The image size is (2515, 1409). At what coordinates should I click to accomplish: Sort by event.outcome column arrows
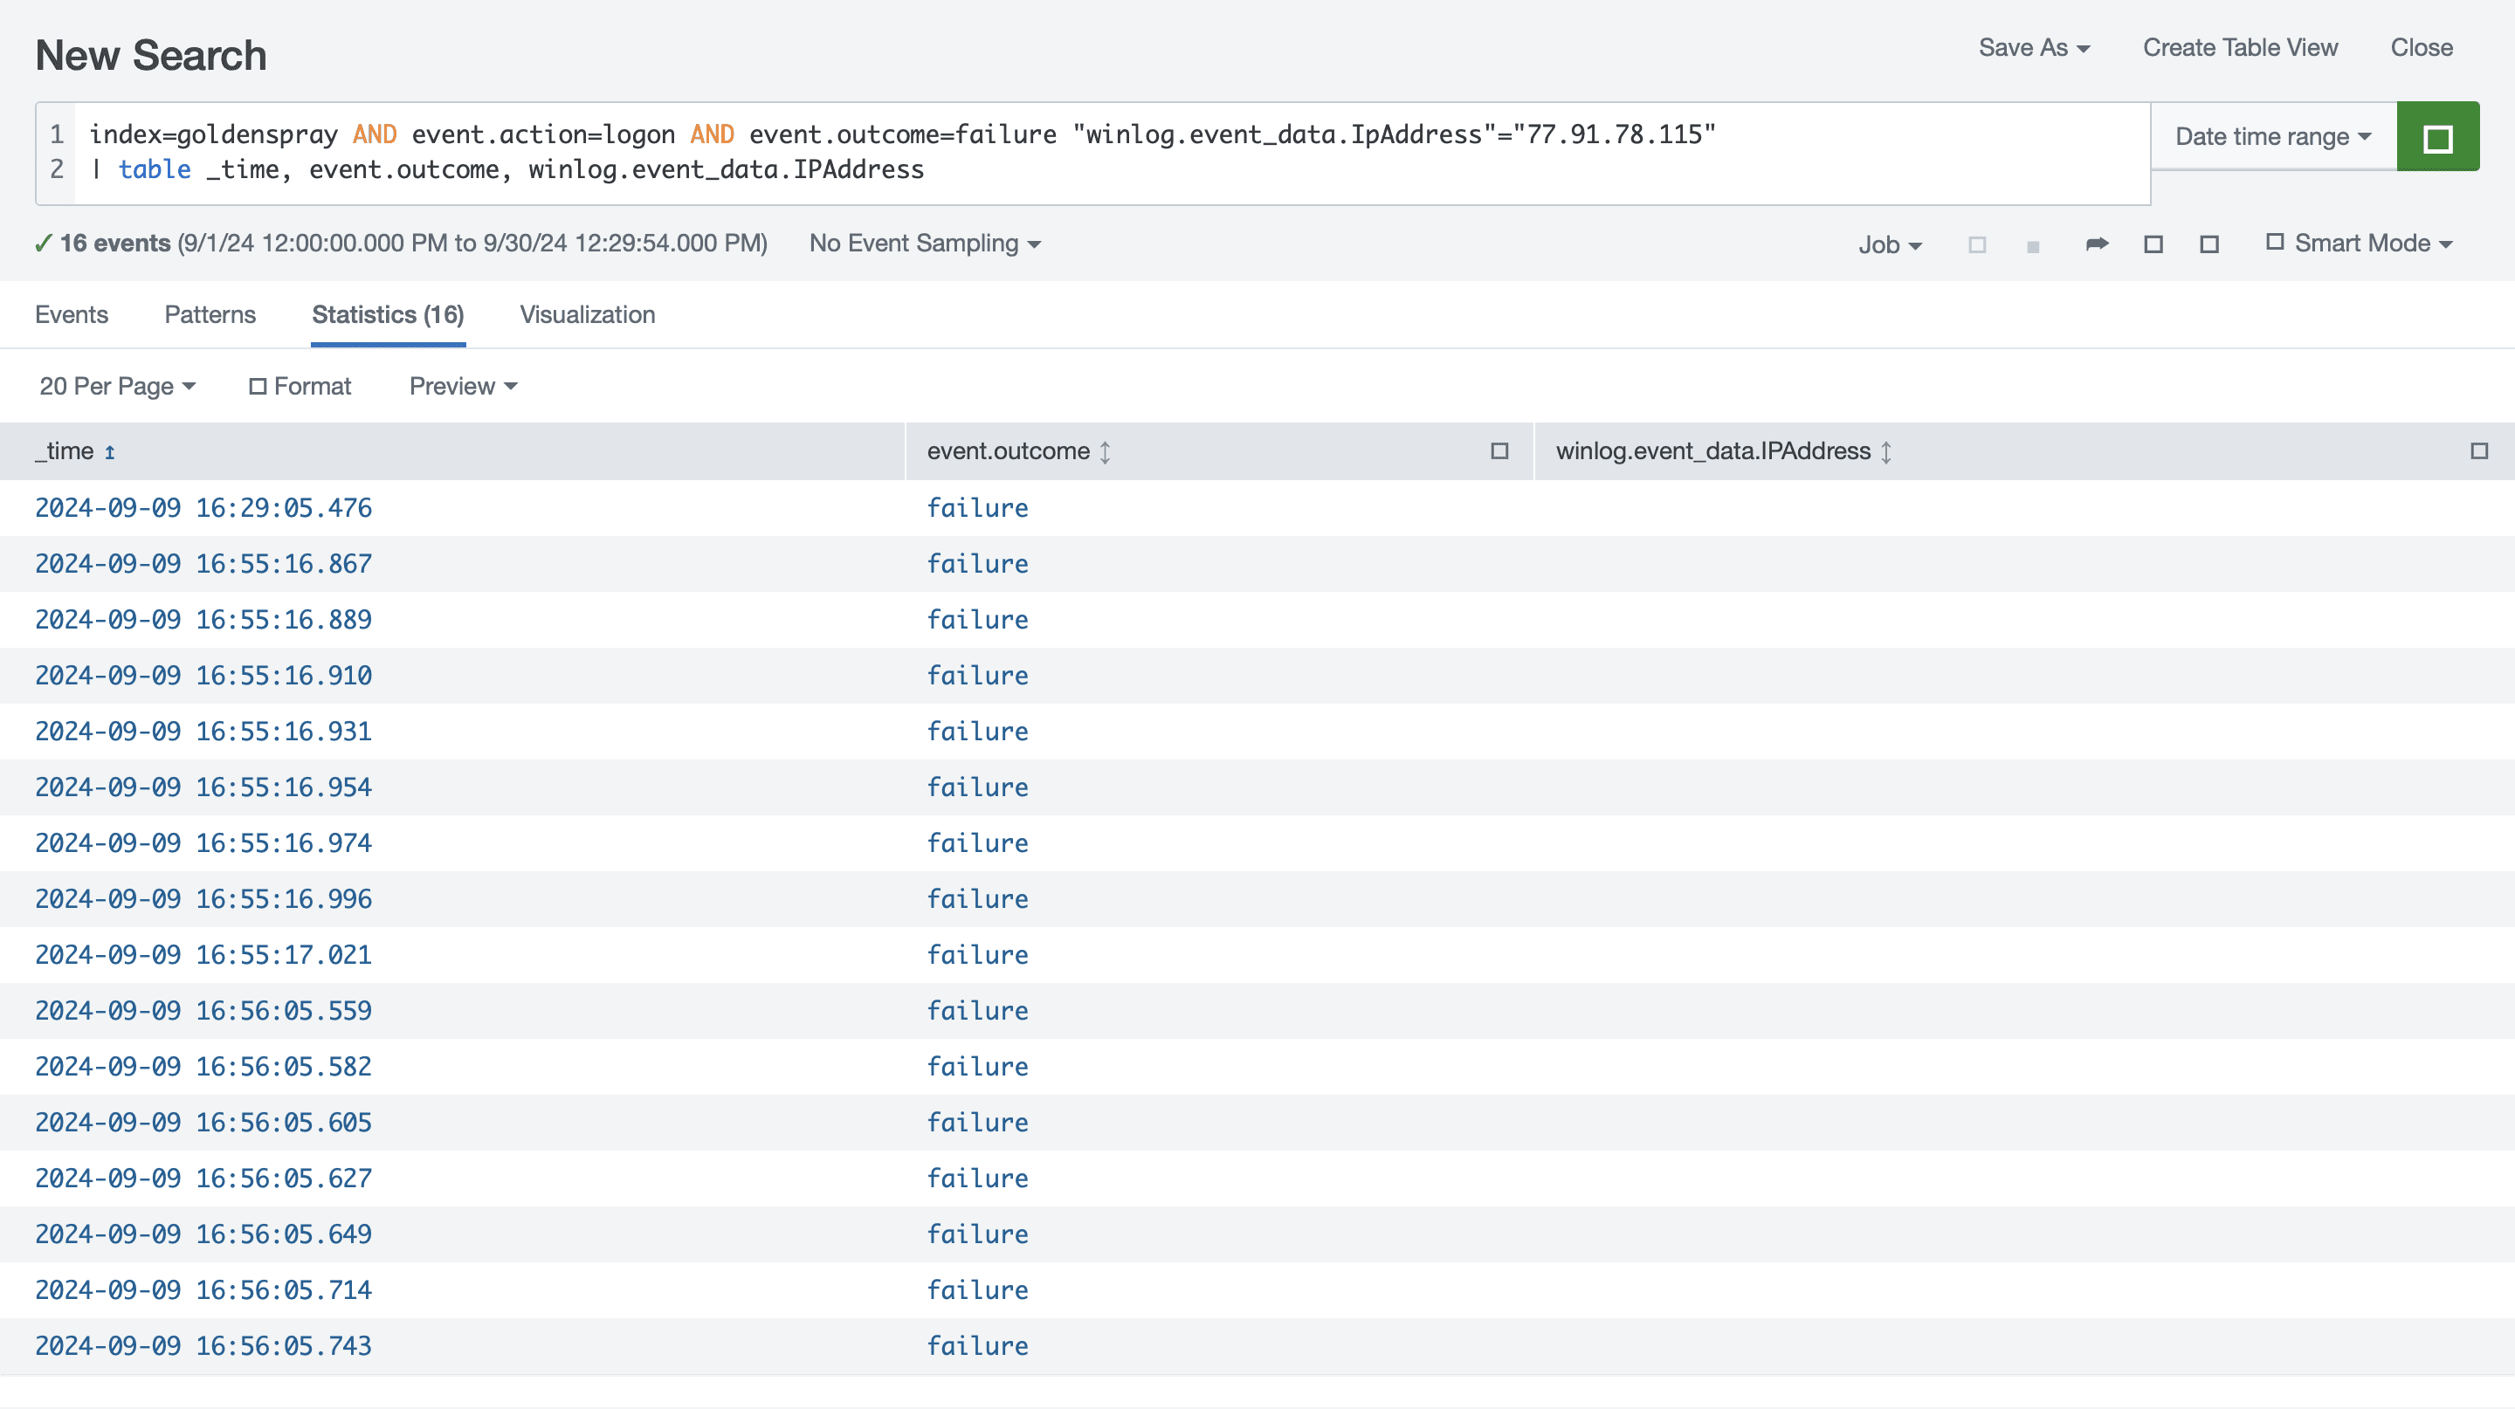[x=1106, y=452]
